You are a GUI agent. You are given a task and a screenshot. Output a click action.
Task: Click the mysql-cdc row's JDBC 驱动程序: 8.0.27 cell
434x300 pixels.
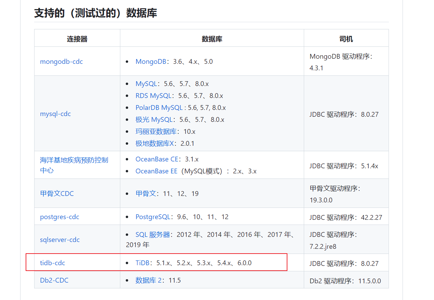pyautogui.click(x=346, y=114)
